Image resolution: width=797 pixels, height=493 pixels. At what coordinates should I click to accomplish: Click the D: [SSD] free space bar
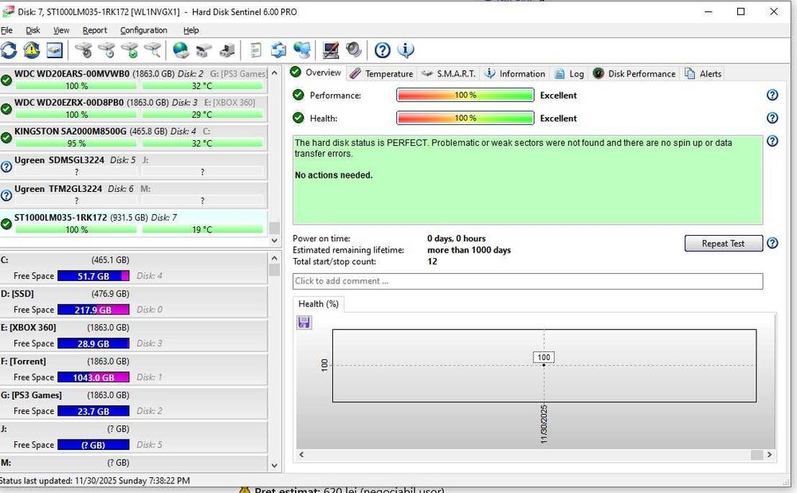pyautogui.click(x=93, y=310)
